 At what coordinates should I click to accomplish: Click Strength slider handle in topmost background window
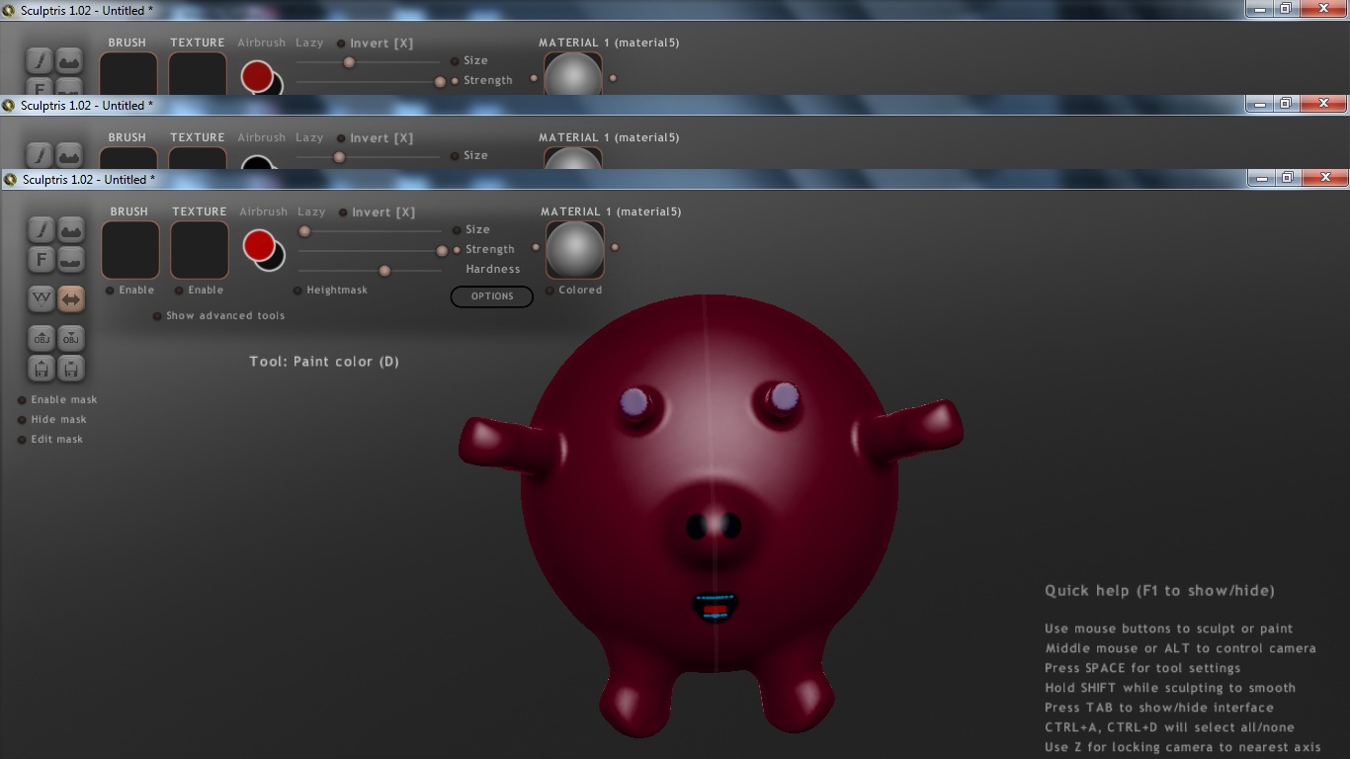(x=440, y=82)
